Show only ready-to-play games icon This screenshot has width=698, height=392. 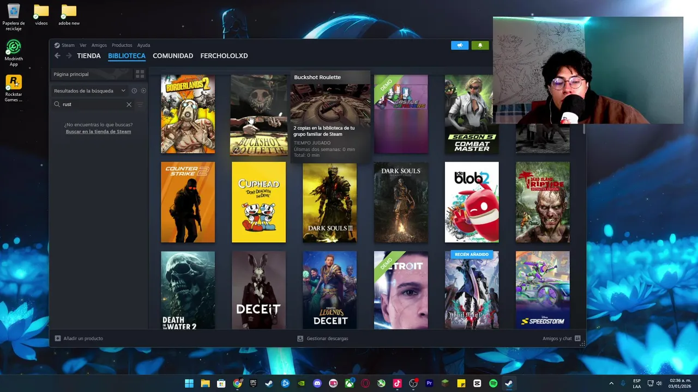(x=143, y=91)
